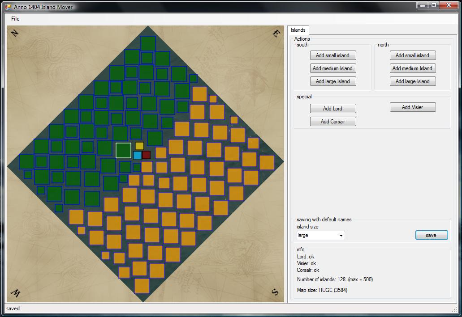Click the Add Visier button
Screen dimensions: 462x317
[x=413, y=107]
